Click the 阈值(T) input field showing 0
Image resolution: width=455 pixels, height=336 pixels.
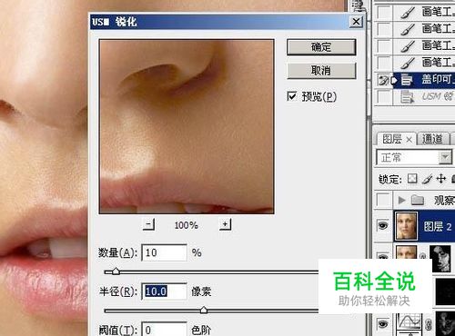tap(164, 329)
